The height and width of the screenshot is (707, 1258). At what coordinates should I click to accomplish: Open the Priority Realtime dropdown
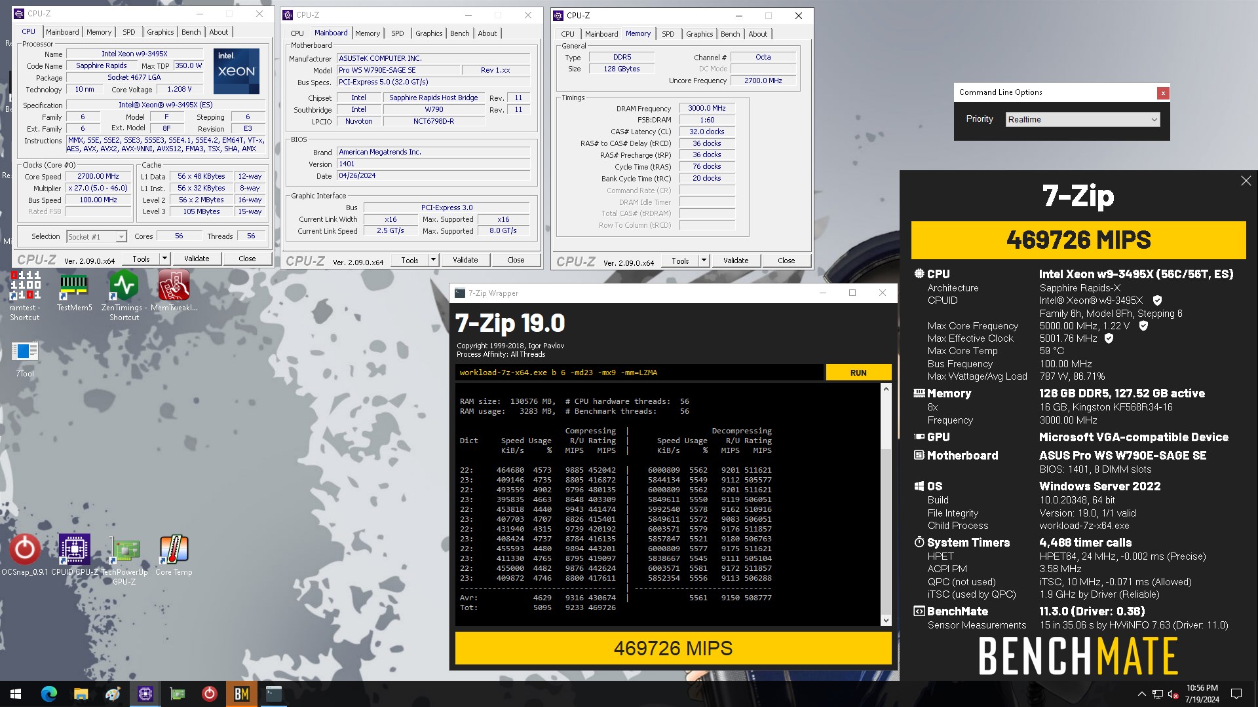pyautogui.click(x=1082, y=119)
